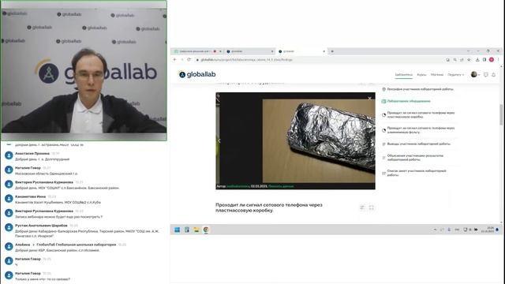Close the photo viewer with X
Screen dimensions: 505x284
[369, 98]
